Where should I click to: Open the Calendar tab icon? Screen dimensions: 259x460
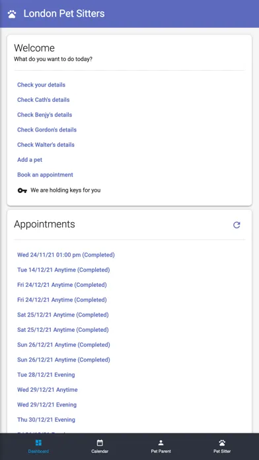(100, 442)
